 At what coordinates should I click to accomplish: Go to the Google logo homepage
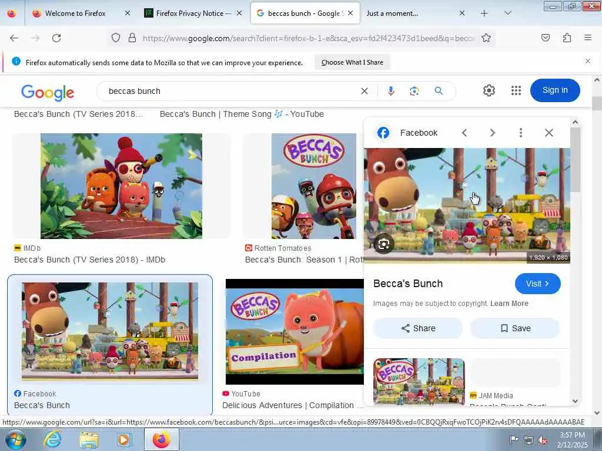(x=48, y=92)
